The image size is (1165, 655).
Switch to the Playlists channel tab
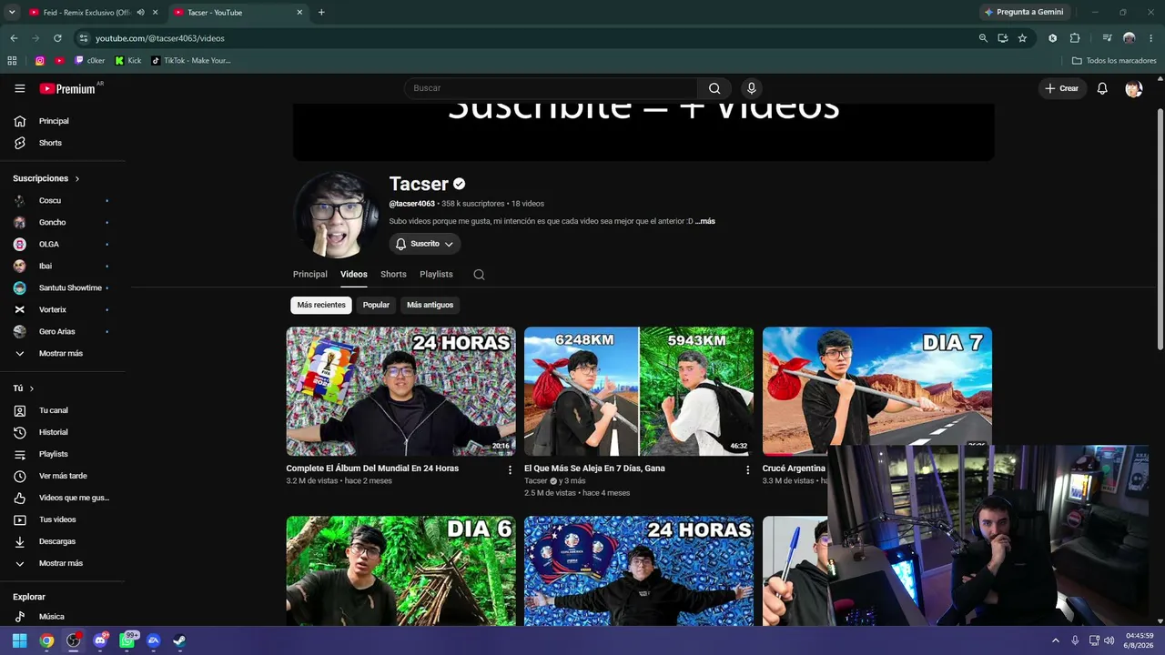436,275
